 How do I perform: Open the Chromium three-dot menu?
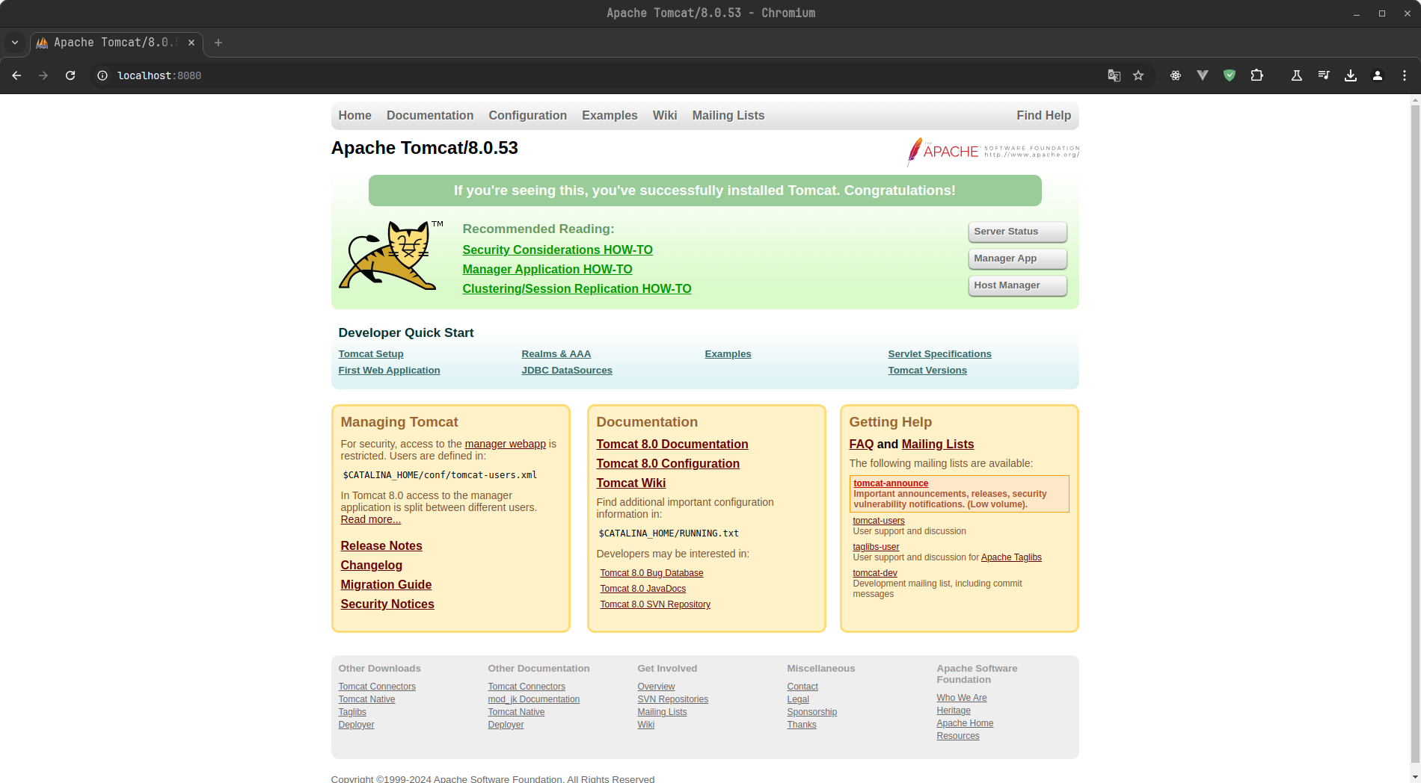(1405, 75)
